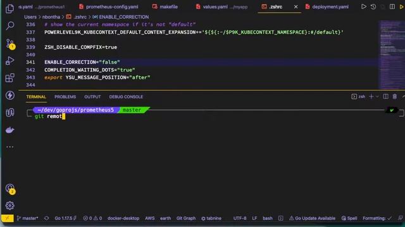The width and height of the screenshot is (405, 227).
Task: Click line 341 ENABLE_CORRECTION="false" in editor
Action: point(82,62)
